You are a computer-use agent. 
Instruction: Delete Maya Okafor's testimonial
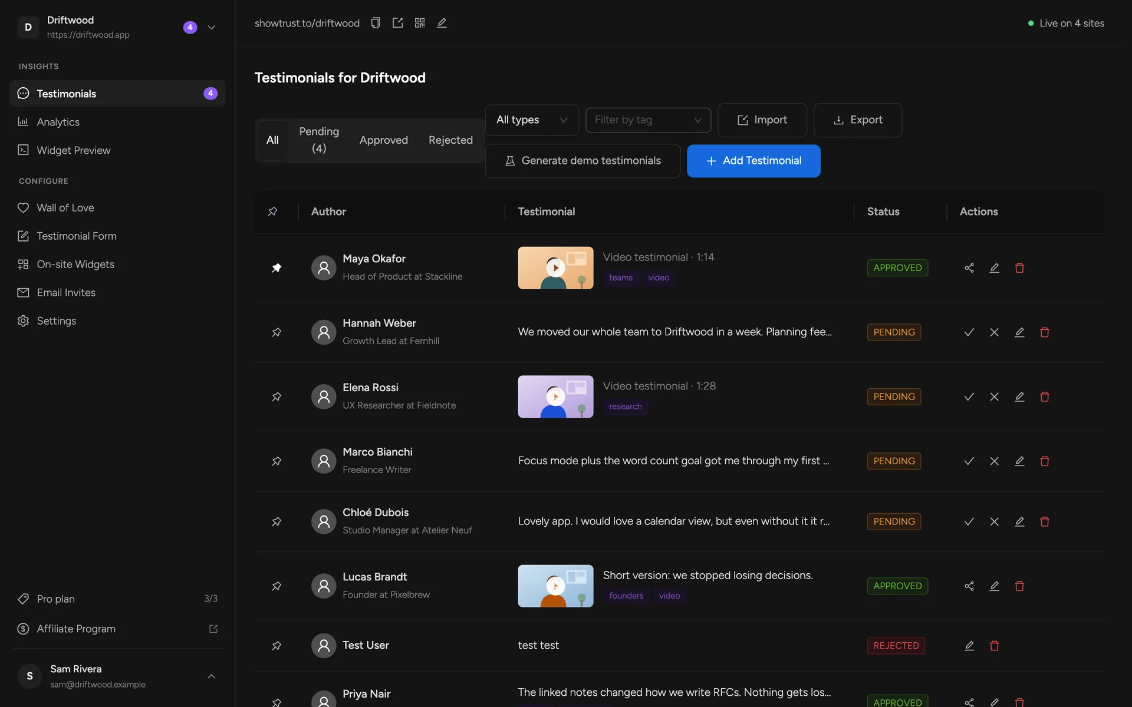coord(1019,268)
